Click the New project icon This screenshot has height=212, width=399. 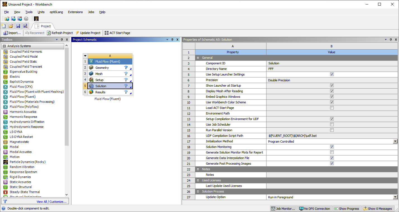4,26
